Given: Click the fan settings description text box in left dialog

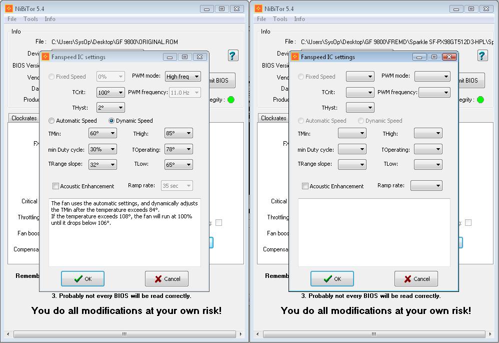Looking at the screenshot, I should point(125,232).
